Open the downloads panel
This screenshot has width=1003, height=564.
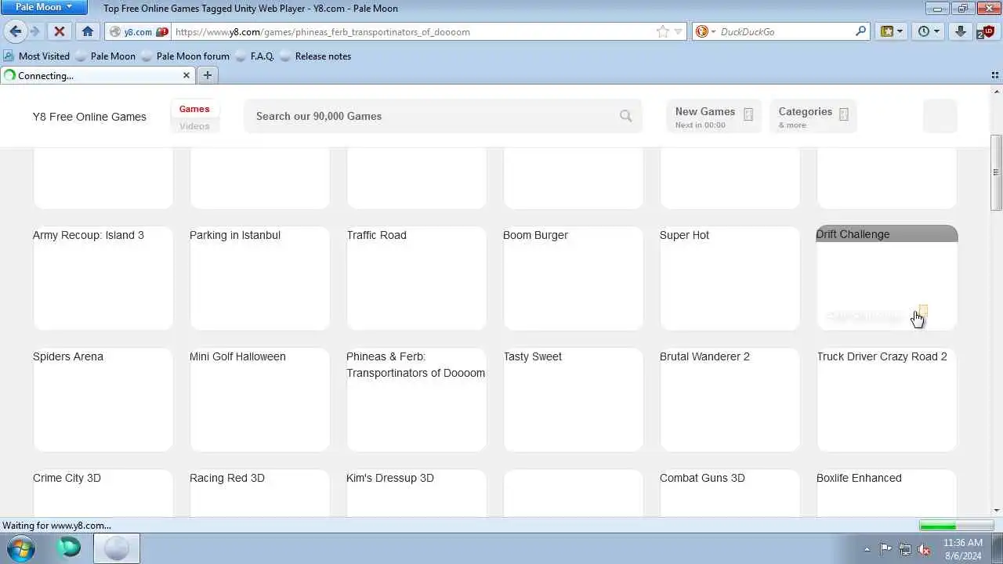961,31
